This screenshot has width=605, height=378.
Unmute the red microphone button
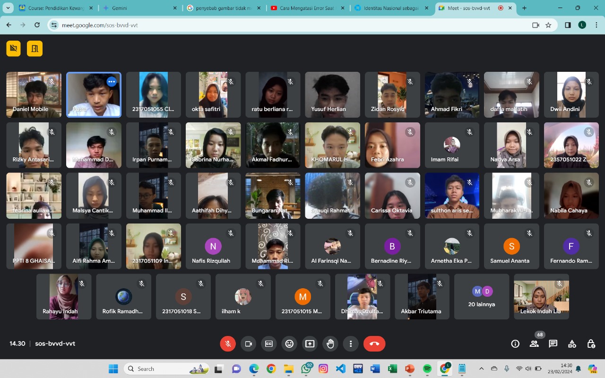click(x=228, y=344)
